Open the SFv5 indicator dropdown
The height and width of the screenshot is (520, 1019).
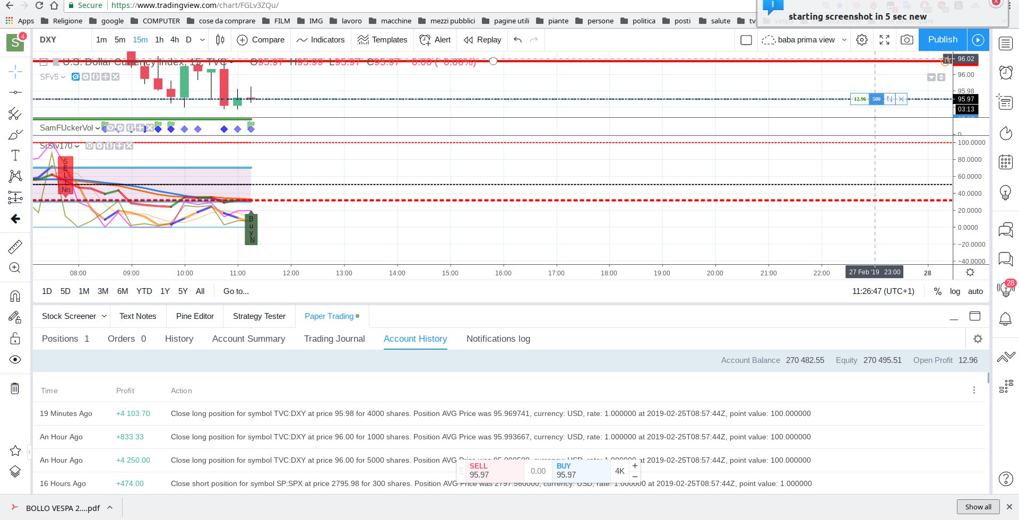coord(63,77)
